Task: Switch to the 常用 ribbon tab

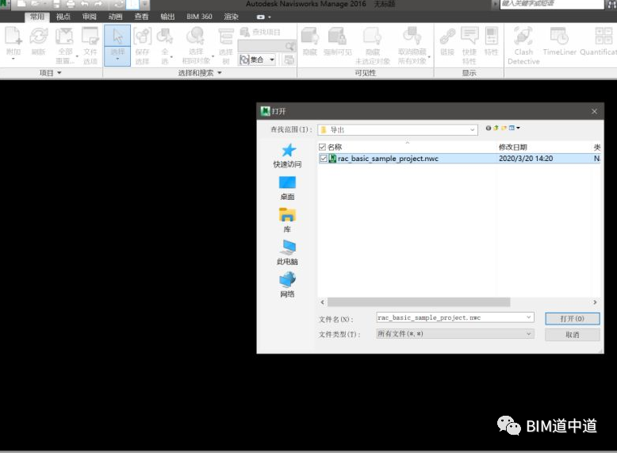Action: [x=37, y=17]
